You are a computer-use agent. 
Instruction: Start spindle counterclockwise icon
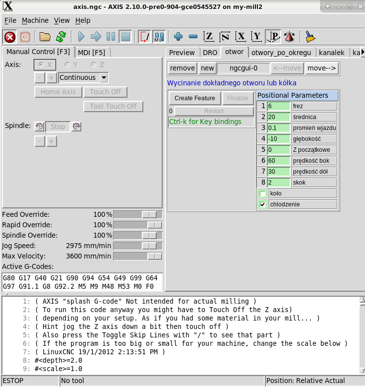[39, 127]
